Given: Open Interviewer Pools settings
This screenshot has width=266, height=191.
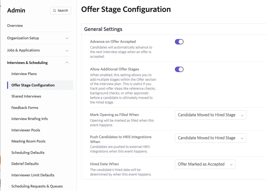Looking at the screenshot, I should 25,130.
